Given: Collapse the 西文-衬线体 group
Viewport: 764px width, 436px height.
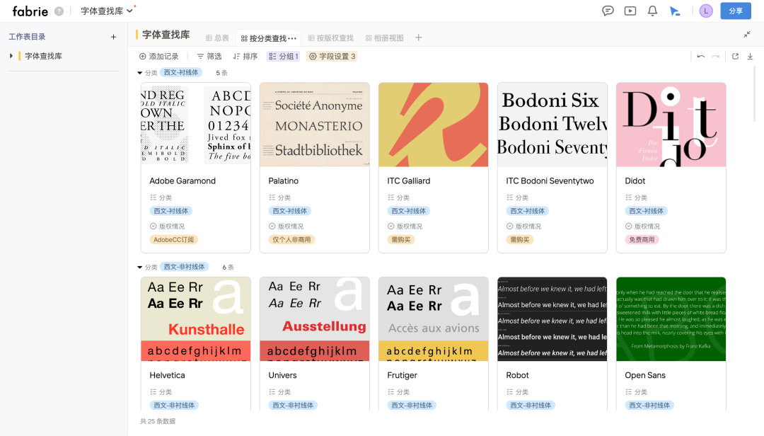Looking at the screenshot, I should click(140, 73).
